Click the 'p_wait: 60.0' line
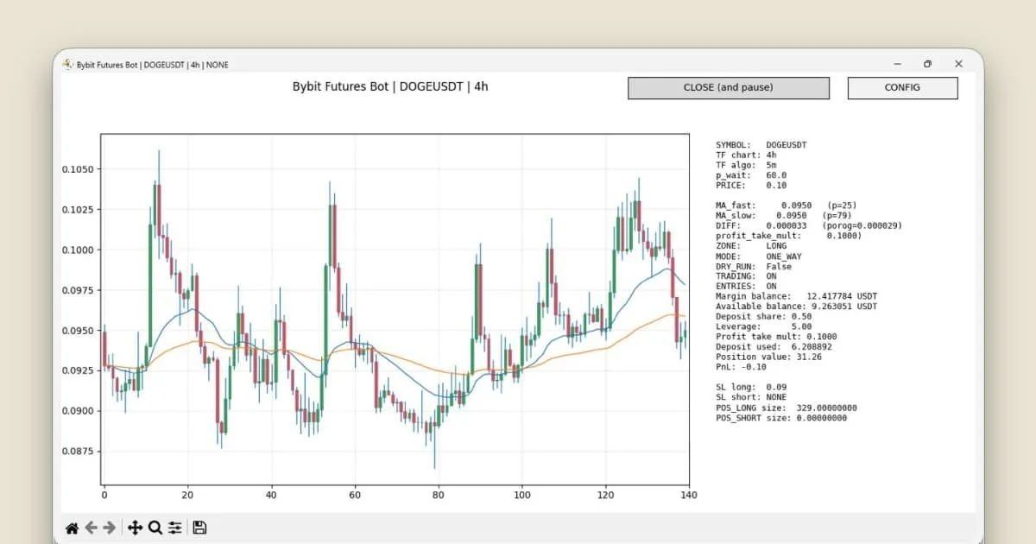This screenshot has width=1036, height=544. (x=751, y=175)
